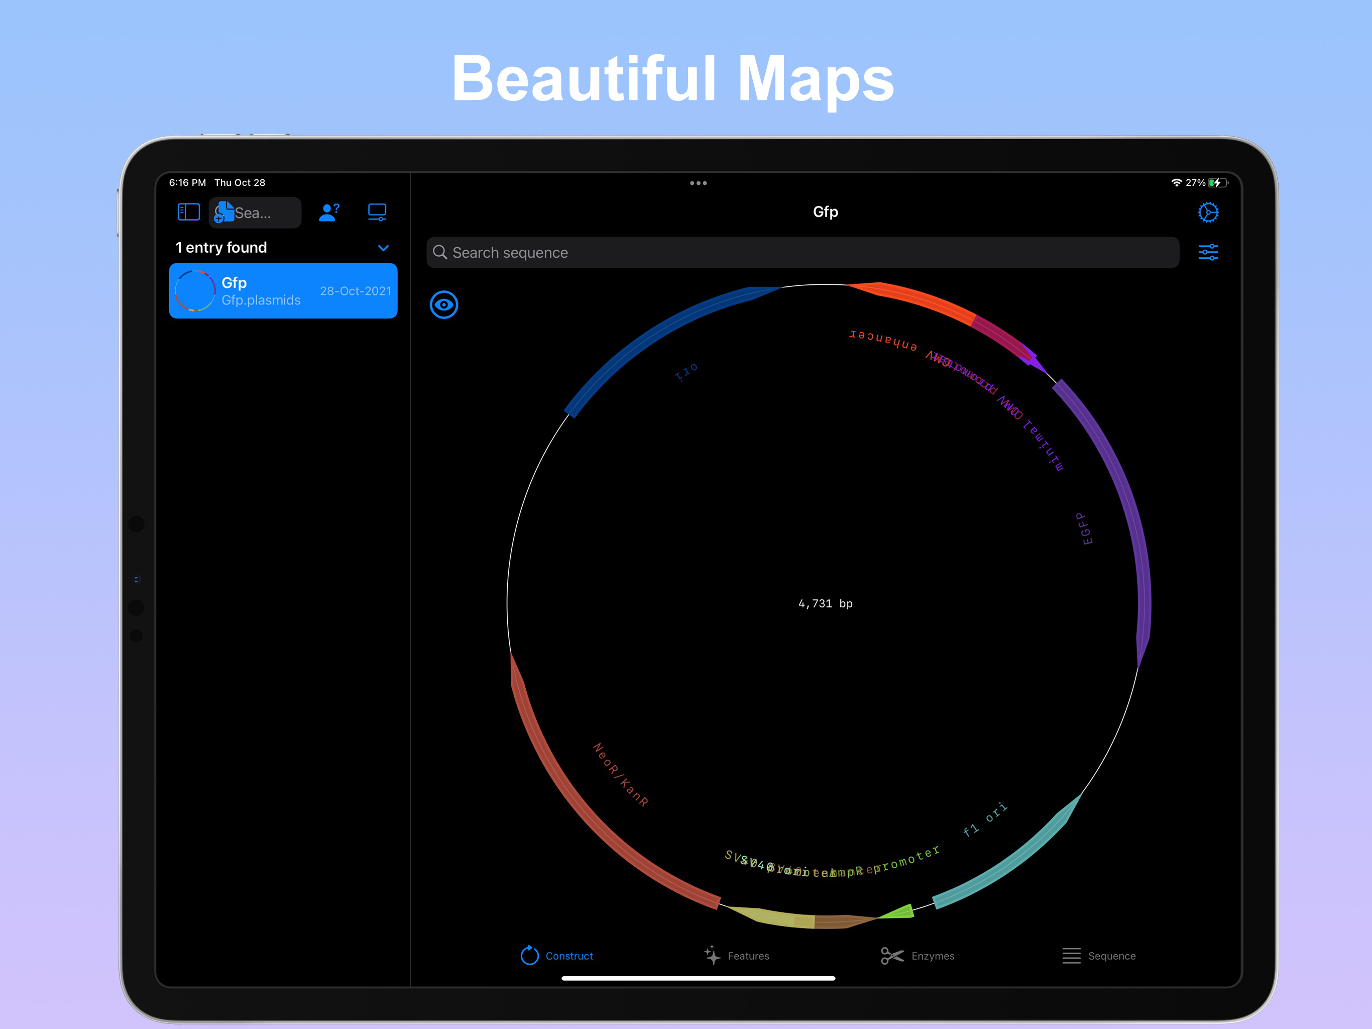
Task: Open the sliders filter icon
Action: (x=1208, y=252)
